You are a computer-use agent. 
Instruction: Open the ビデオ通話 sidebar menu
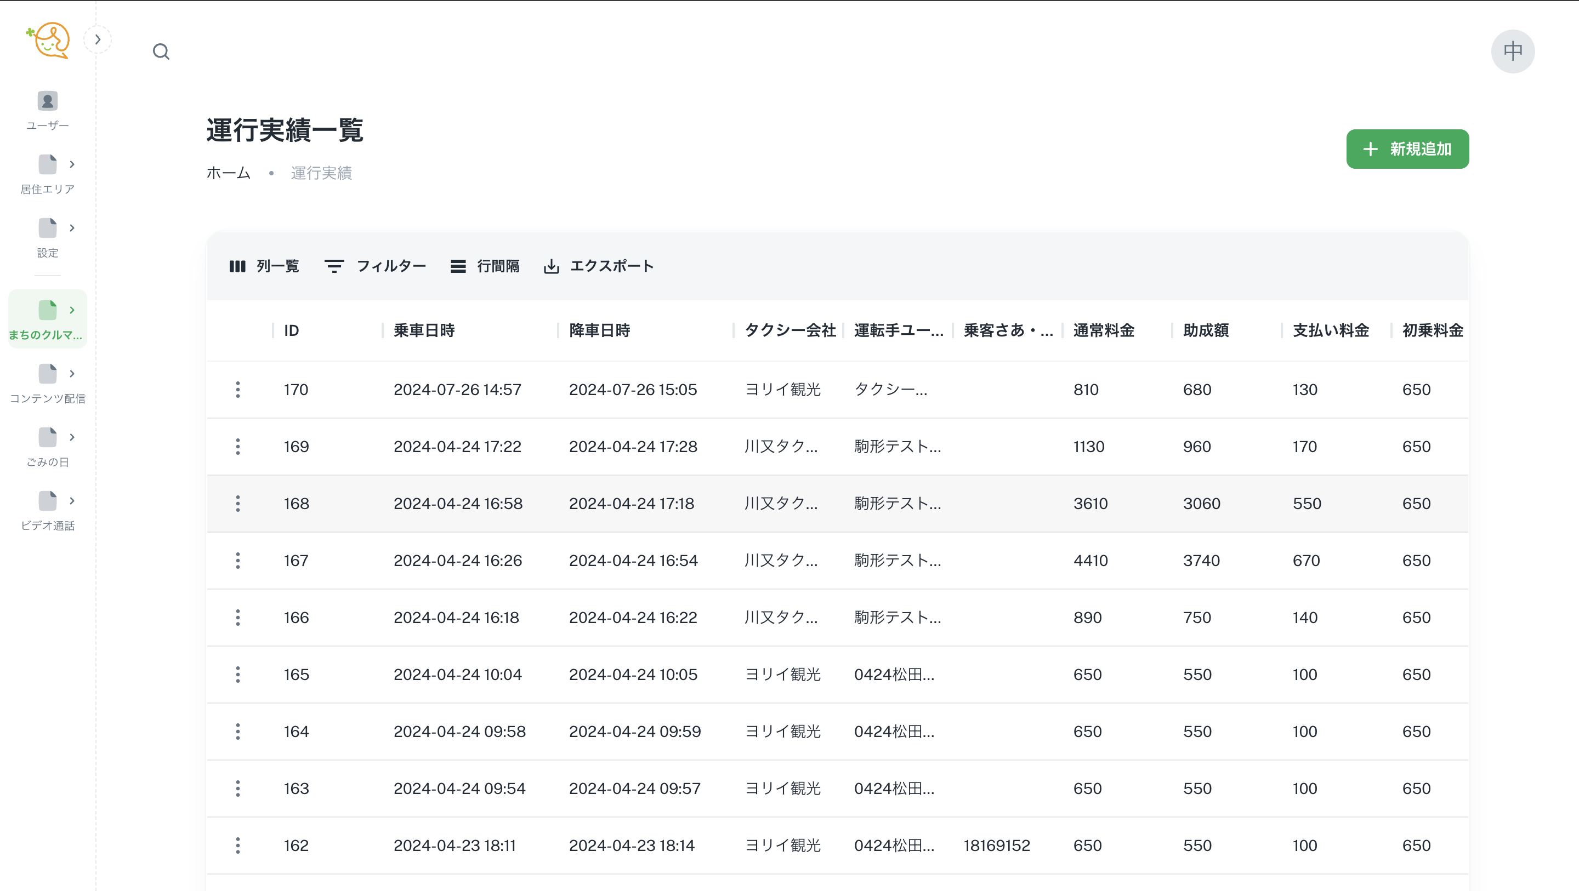[x=47, y=511]
